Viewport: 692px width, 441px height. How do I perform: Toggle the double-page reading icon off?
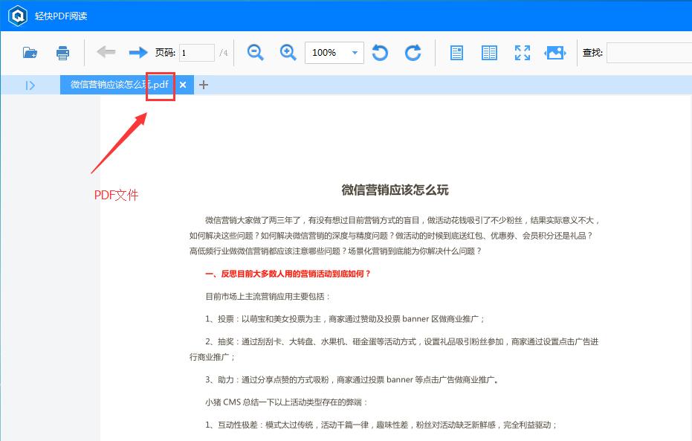(x=489, y=53)
